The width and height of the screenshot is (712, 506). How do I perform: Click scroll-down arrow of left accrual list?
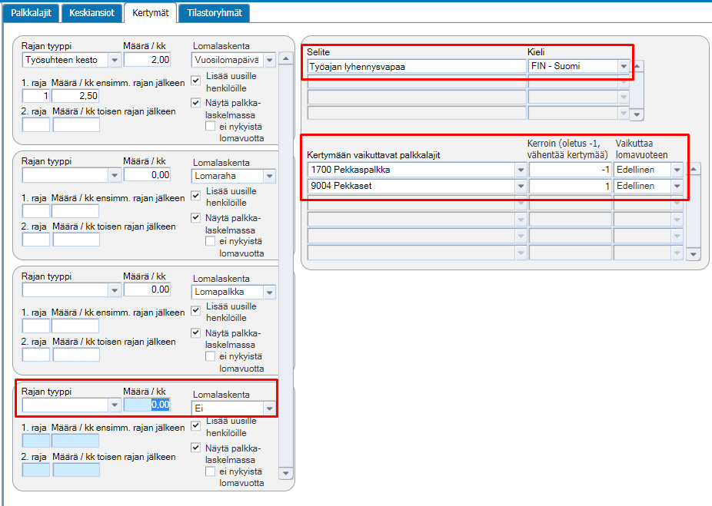pos(285,473)
